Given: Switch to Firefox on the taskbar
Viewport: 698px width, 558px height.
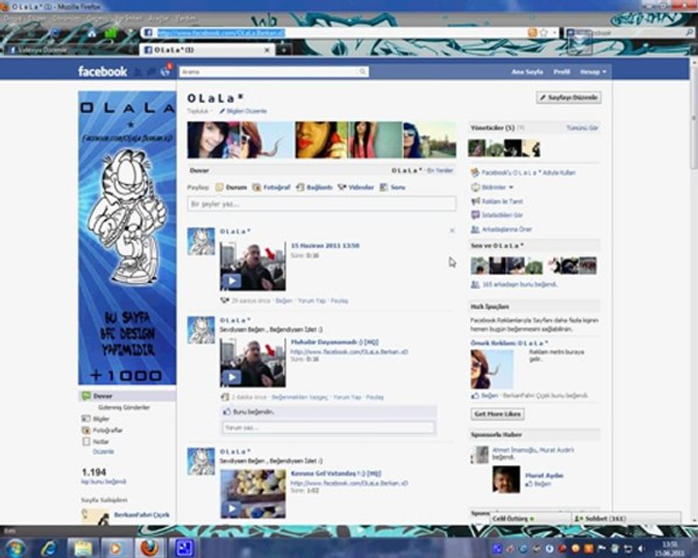Looking at the screenshot, I should (x=150, y=548).
